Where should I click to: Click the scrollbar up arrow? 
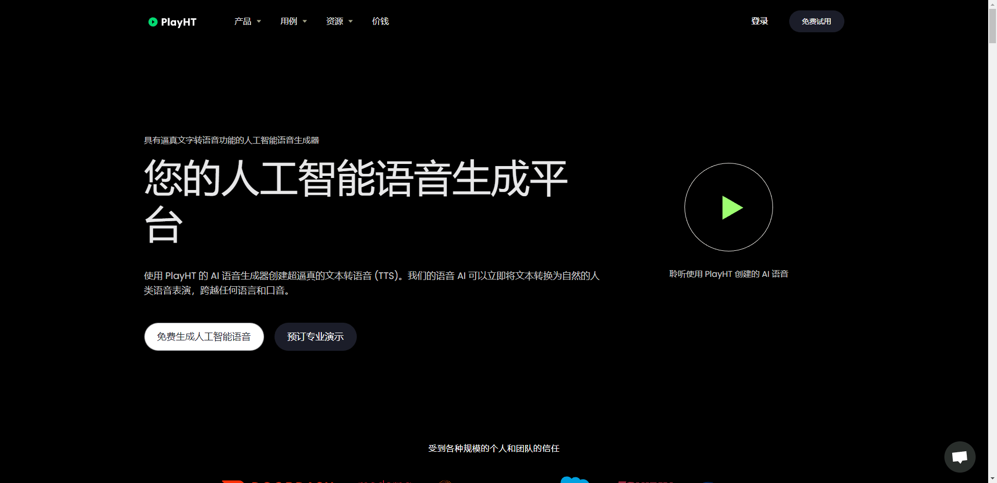click(992, 4)
